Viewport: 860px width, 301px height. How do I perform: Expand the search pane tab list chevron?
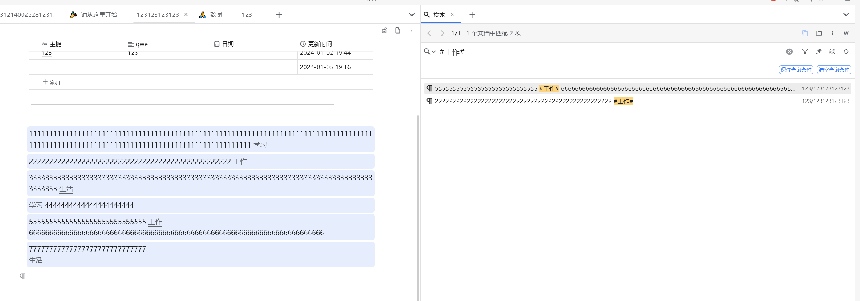[x=846, y=15]
